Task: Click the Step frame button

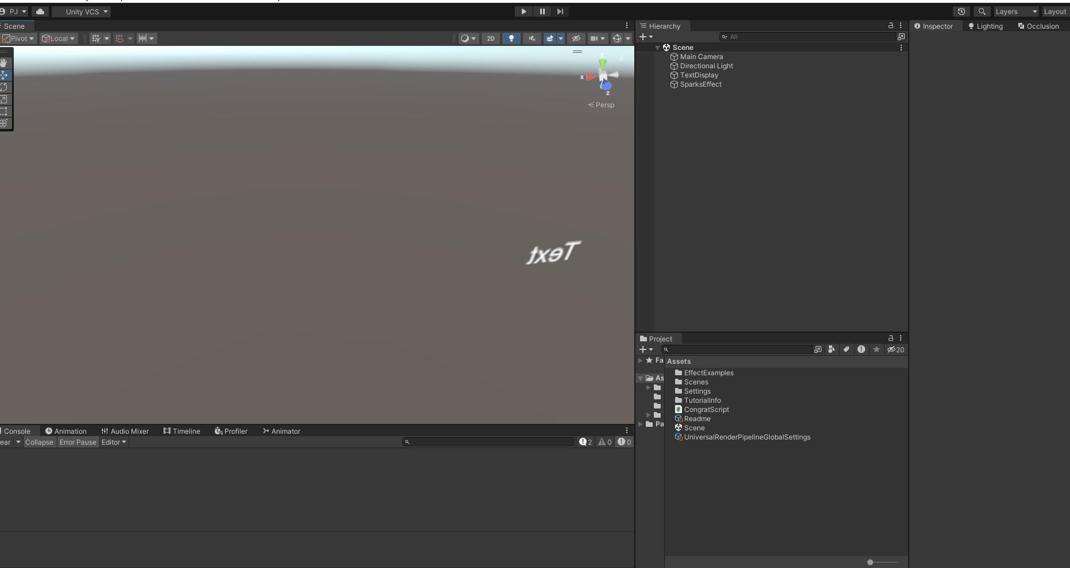Action: click(x=560, y=11)
